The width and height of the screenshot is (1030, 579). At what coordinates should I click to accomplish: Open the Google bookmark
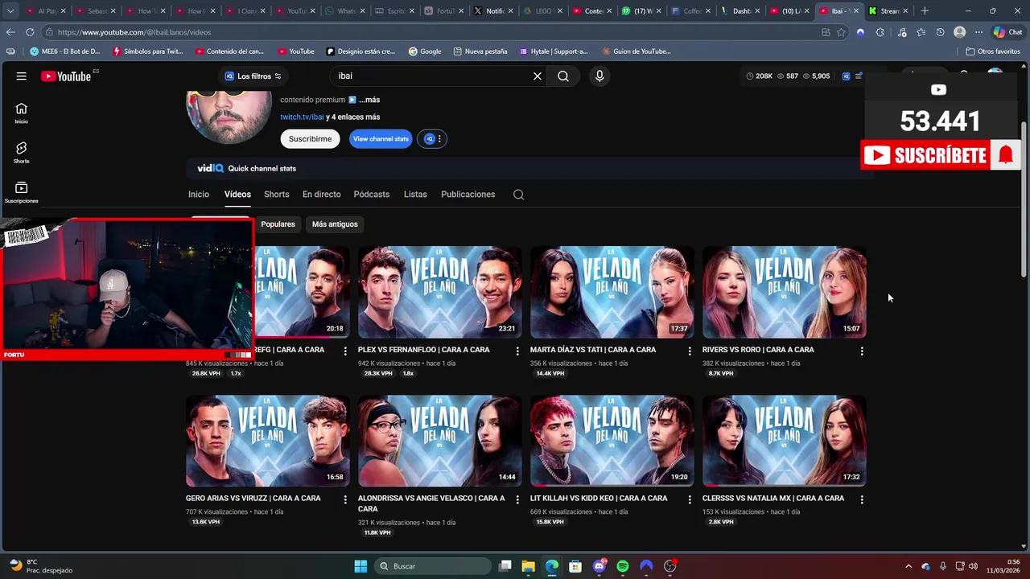click(x=424, y=51)
